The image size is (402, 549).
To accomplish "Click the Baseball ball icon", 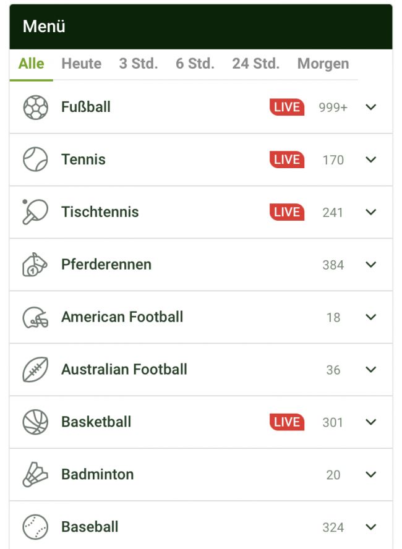I will tap(35, 527).
